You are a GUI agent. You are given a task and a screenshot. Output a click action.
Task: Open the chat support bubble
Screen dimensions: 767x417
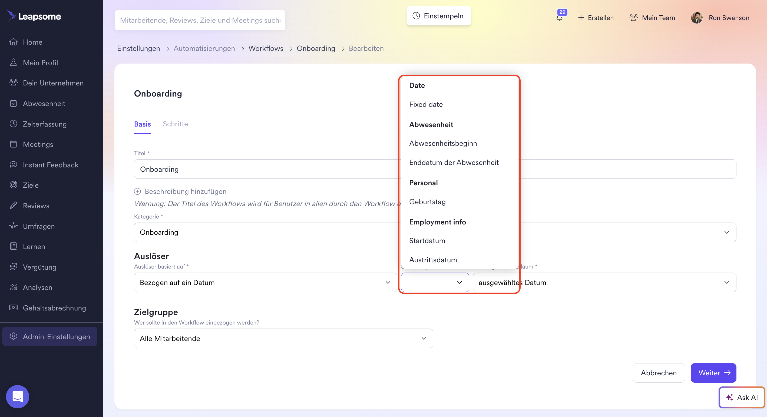(17, 396)
